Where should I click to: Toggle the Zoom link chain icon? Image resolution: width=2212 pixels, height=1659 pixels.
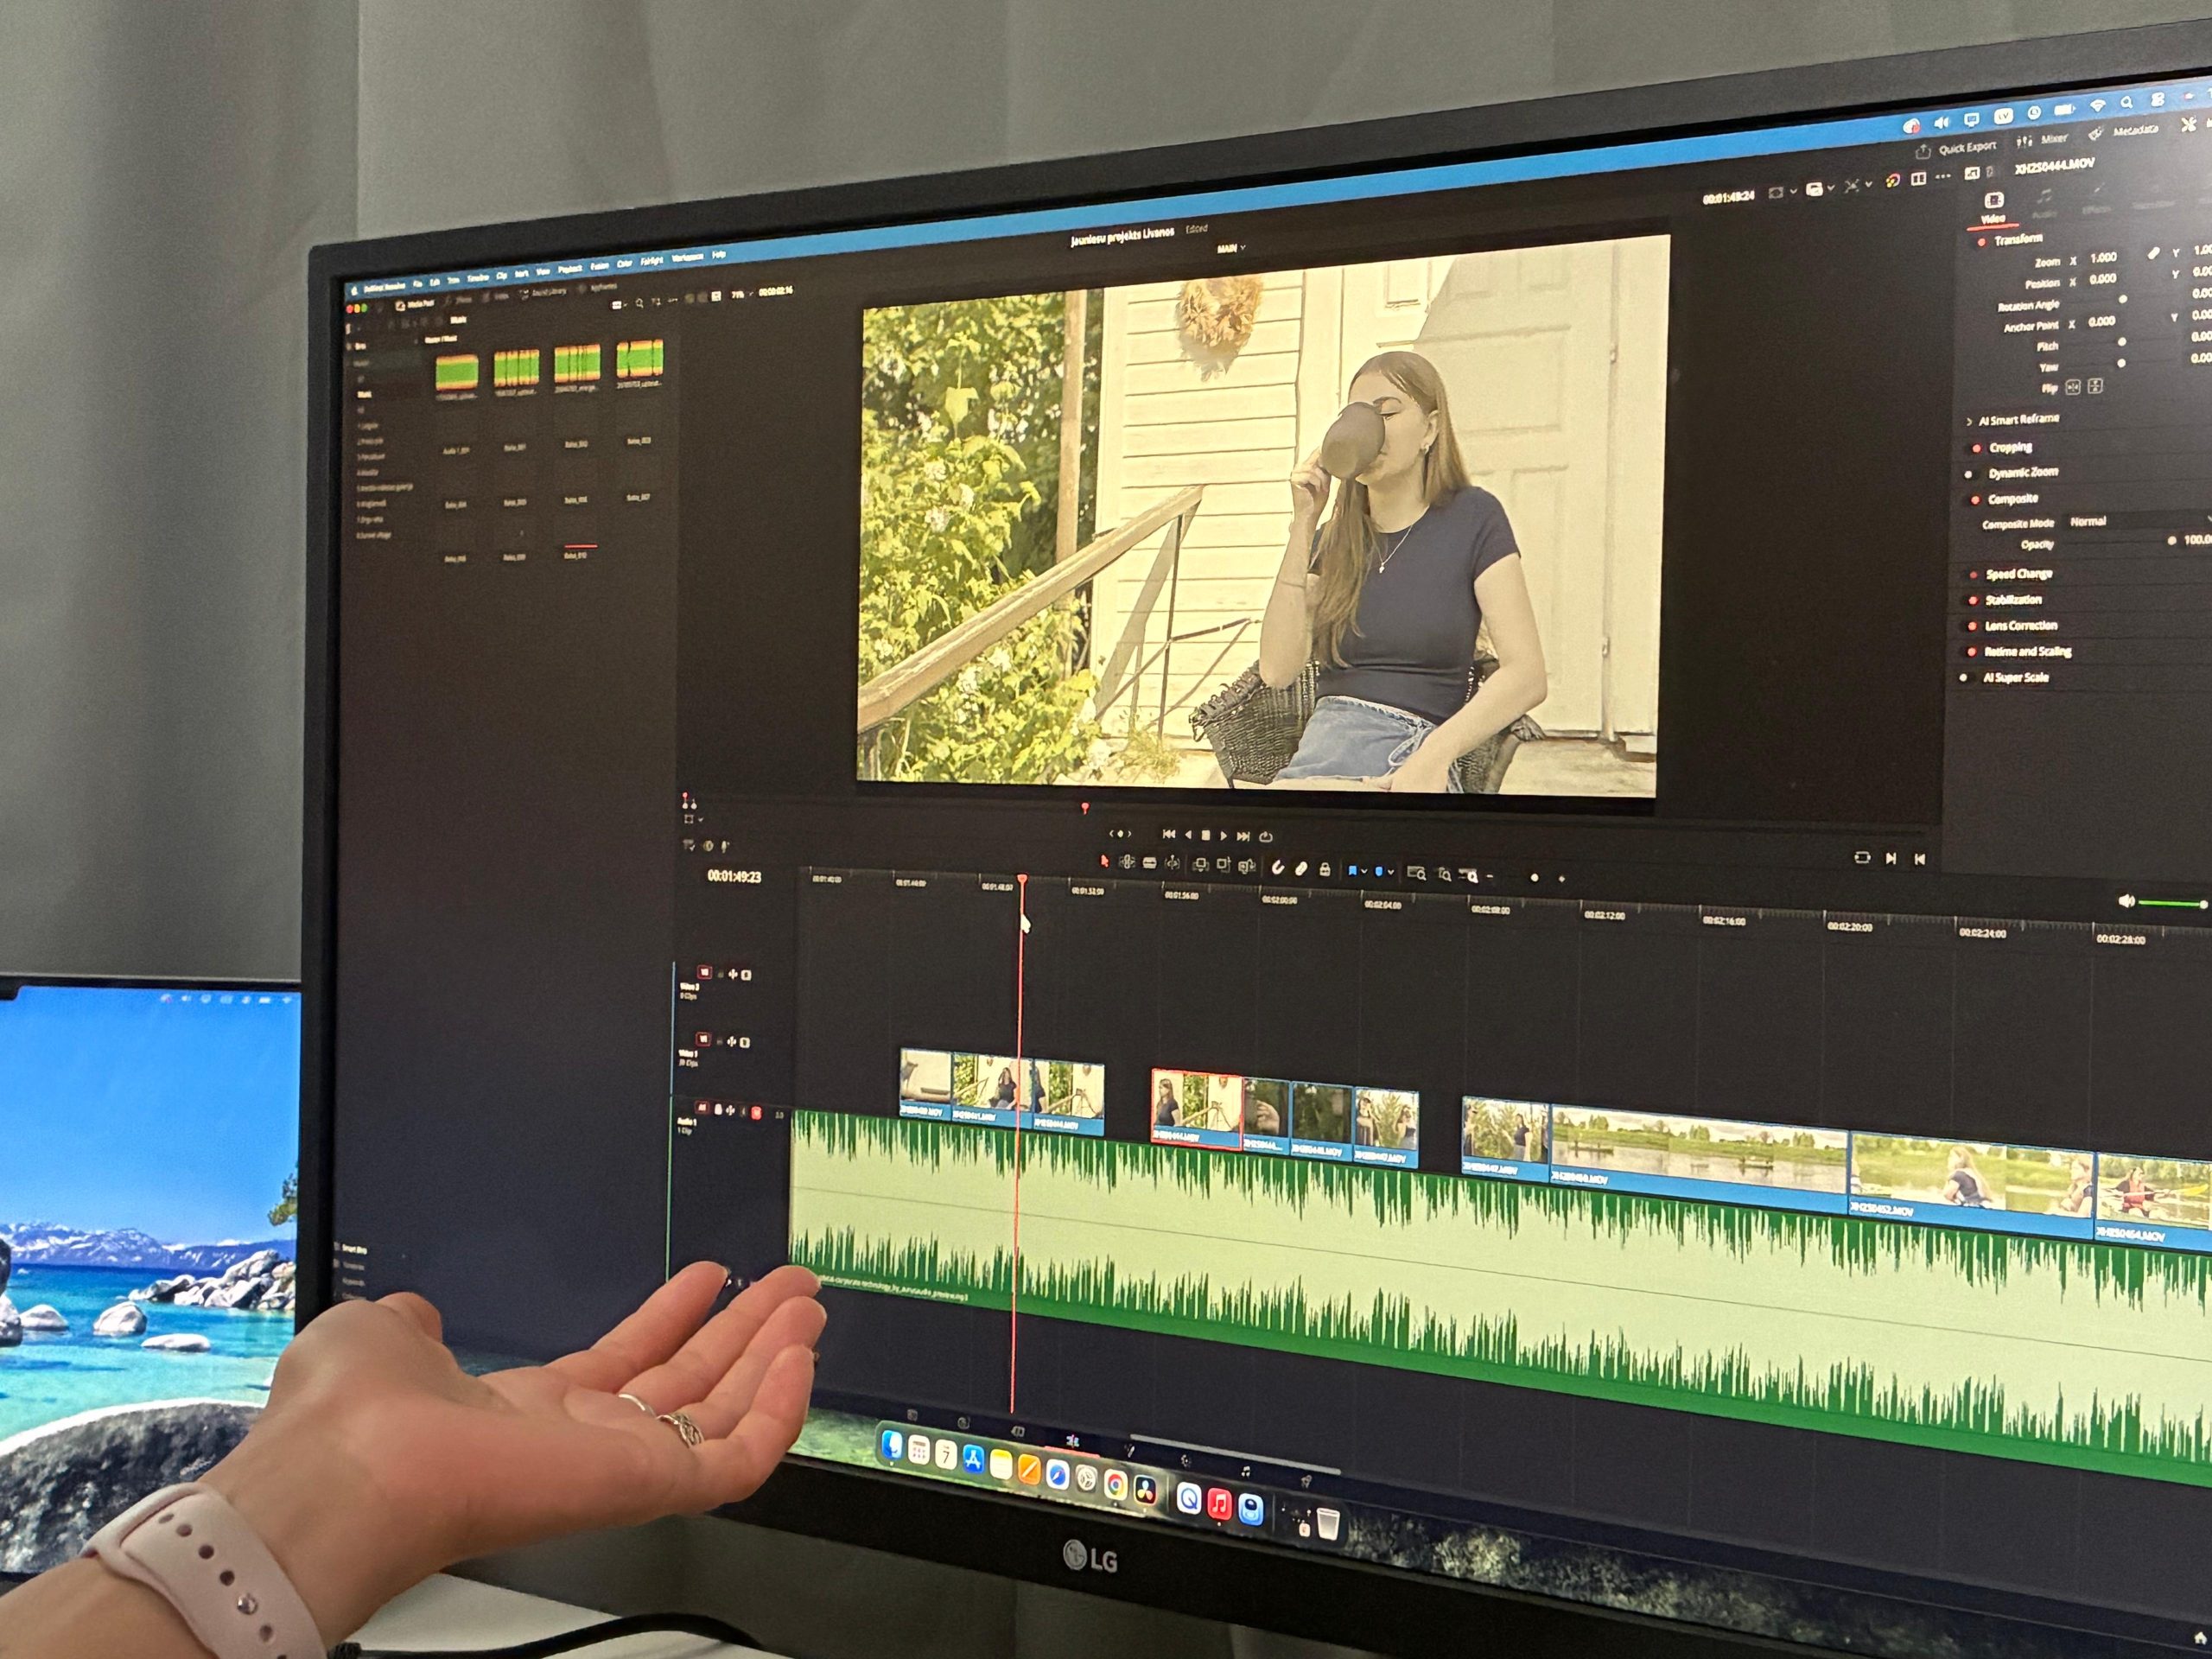(x=2154, y=253)
